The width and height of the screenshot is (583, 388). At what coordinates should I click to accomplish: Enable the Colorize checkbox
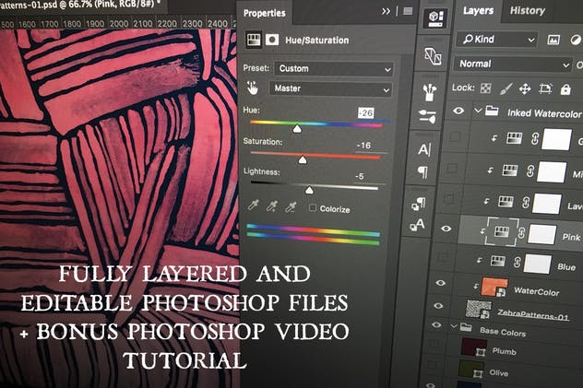pyautogui.click(x=313, y=208)
